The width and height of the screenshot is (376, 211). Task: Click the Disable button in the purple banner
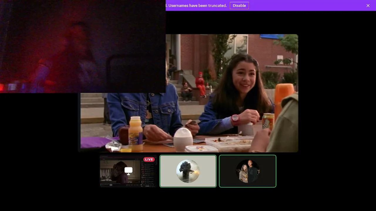click(239, 6)
